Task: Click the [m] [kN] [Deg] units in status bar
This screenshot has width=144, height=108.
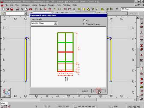Action: coord(134,106)
